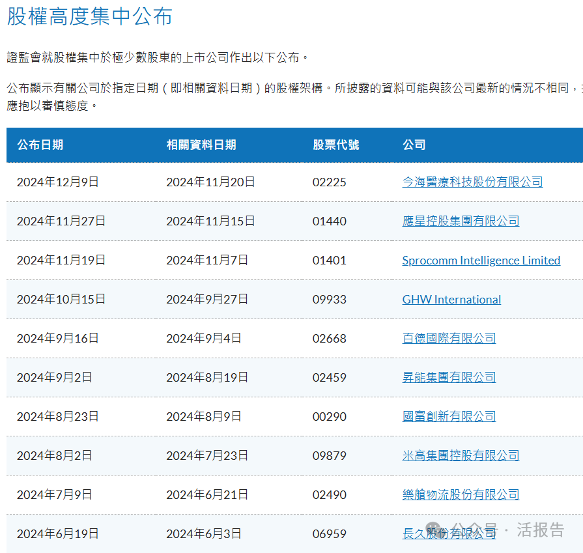The image size is (583, 553).
Task: Open the 米高集團控股有限公司 link
Action: click(x=461, y=456)
